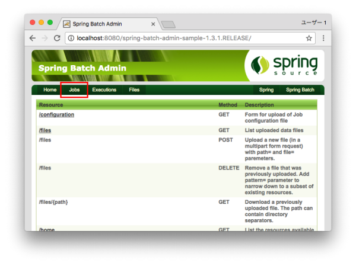Click GET method cell in /configuration row
Screen dimensions: 356x266
tap(224, 114)
